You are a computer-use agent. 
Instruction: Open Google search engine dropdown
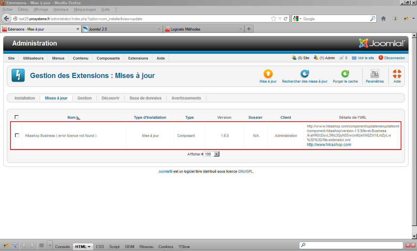[x=300, y=19]
